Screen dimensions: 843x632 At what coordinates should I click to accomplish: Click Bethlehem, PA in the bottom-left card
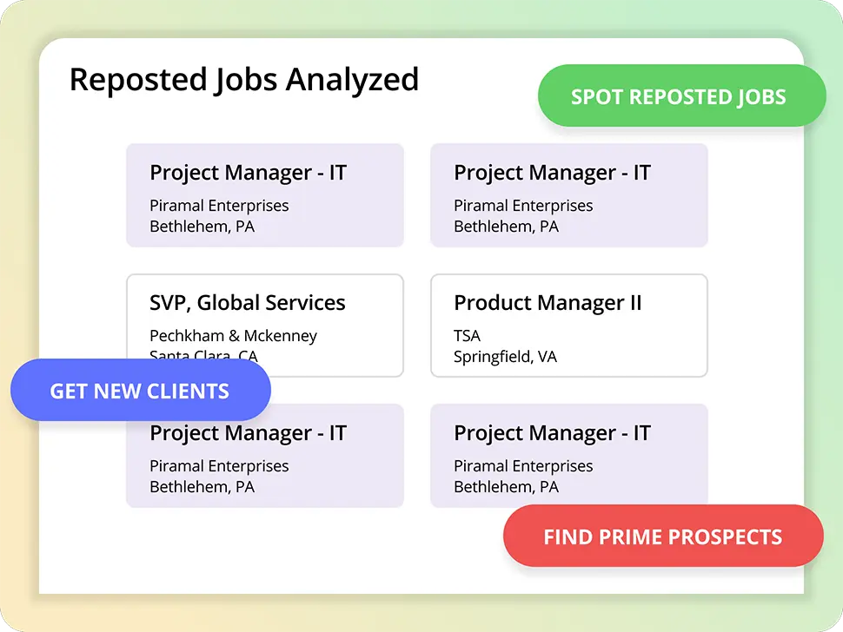tap(202, 487)
